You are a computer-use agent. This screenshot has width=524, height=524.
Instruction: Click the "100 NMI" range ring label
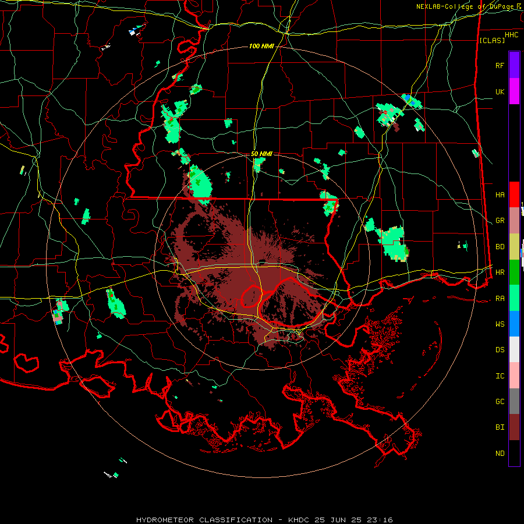click(261, 46)
